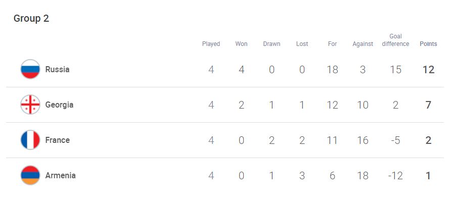Open the Georgia team link
Image resolution: width=455 pixels, height=204 pixels.
point(59,105)
